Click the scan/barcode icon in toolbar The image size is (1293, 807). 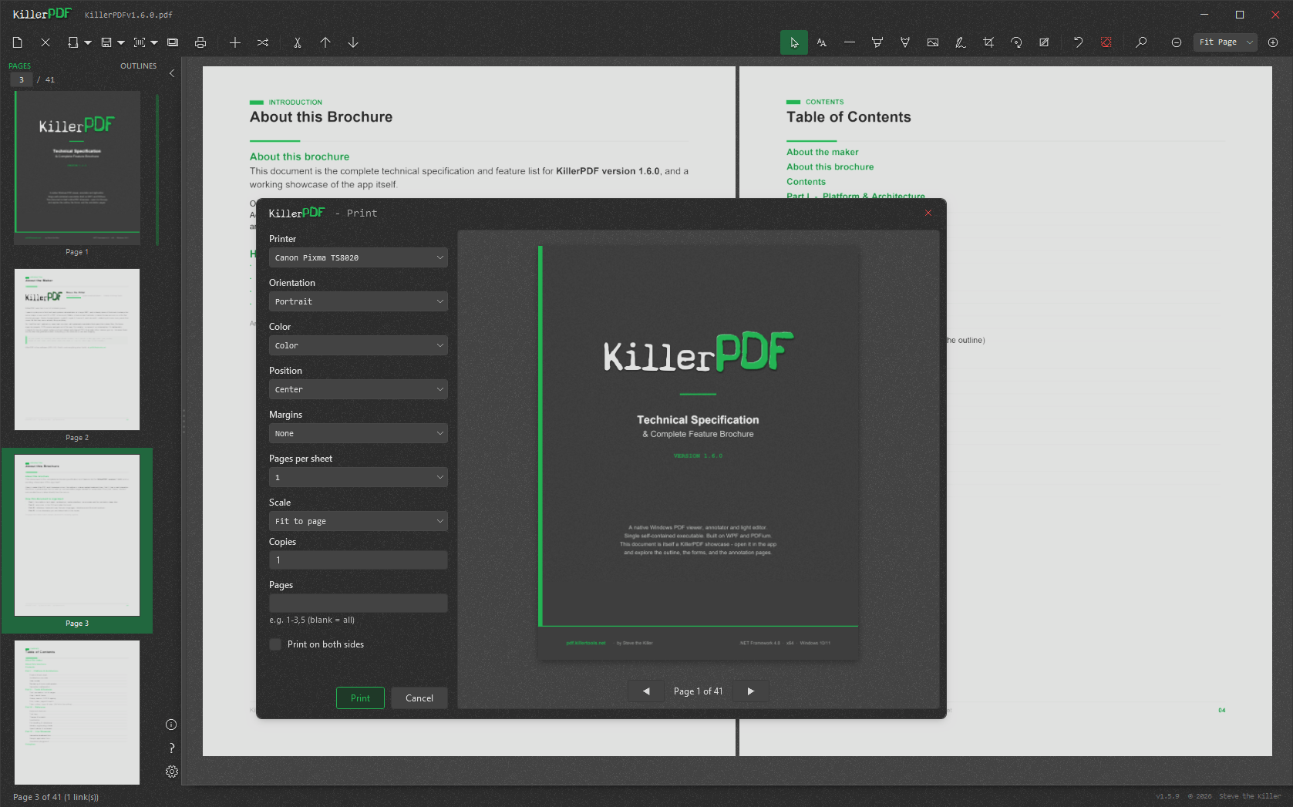pyautogui.click(x=140, y=42)
